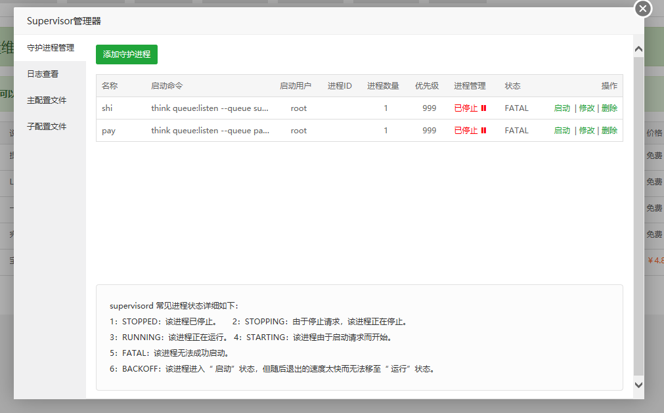
Task: Switch to the 日志查看 tab
Action: (50, 74)
